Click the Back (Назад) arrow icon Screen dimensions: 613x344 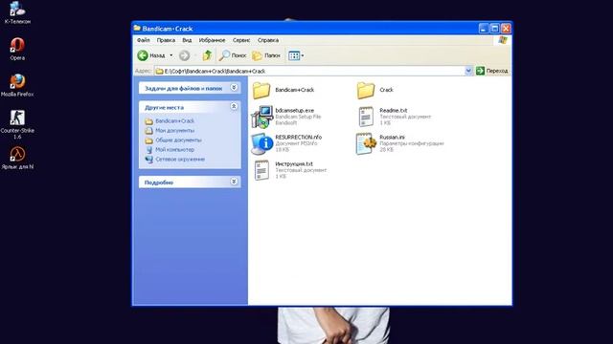[143, 55]
